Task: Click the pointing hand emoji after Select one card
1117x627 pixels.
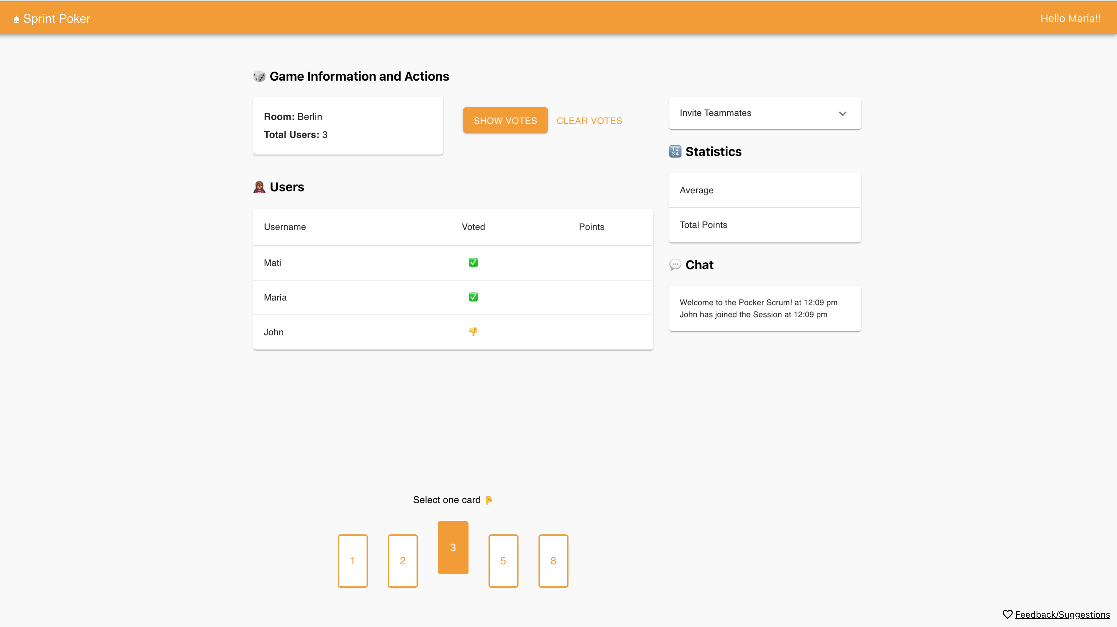Action: pos(489,500)
